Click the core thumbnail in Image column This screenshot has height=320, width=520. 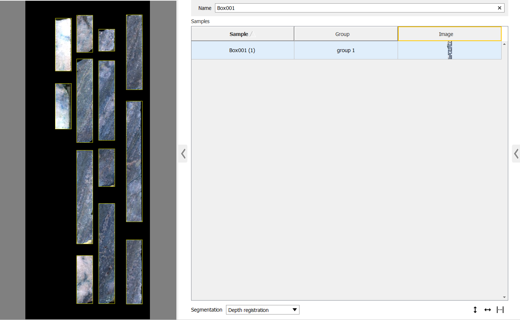pos(449,50)
